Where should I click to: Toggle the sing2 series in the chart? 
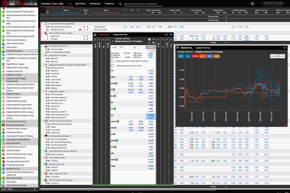click(217, 56)
